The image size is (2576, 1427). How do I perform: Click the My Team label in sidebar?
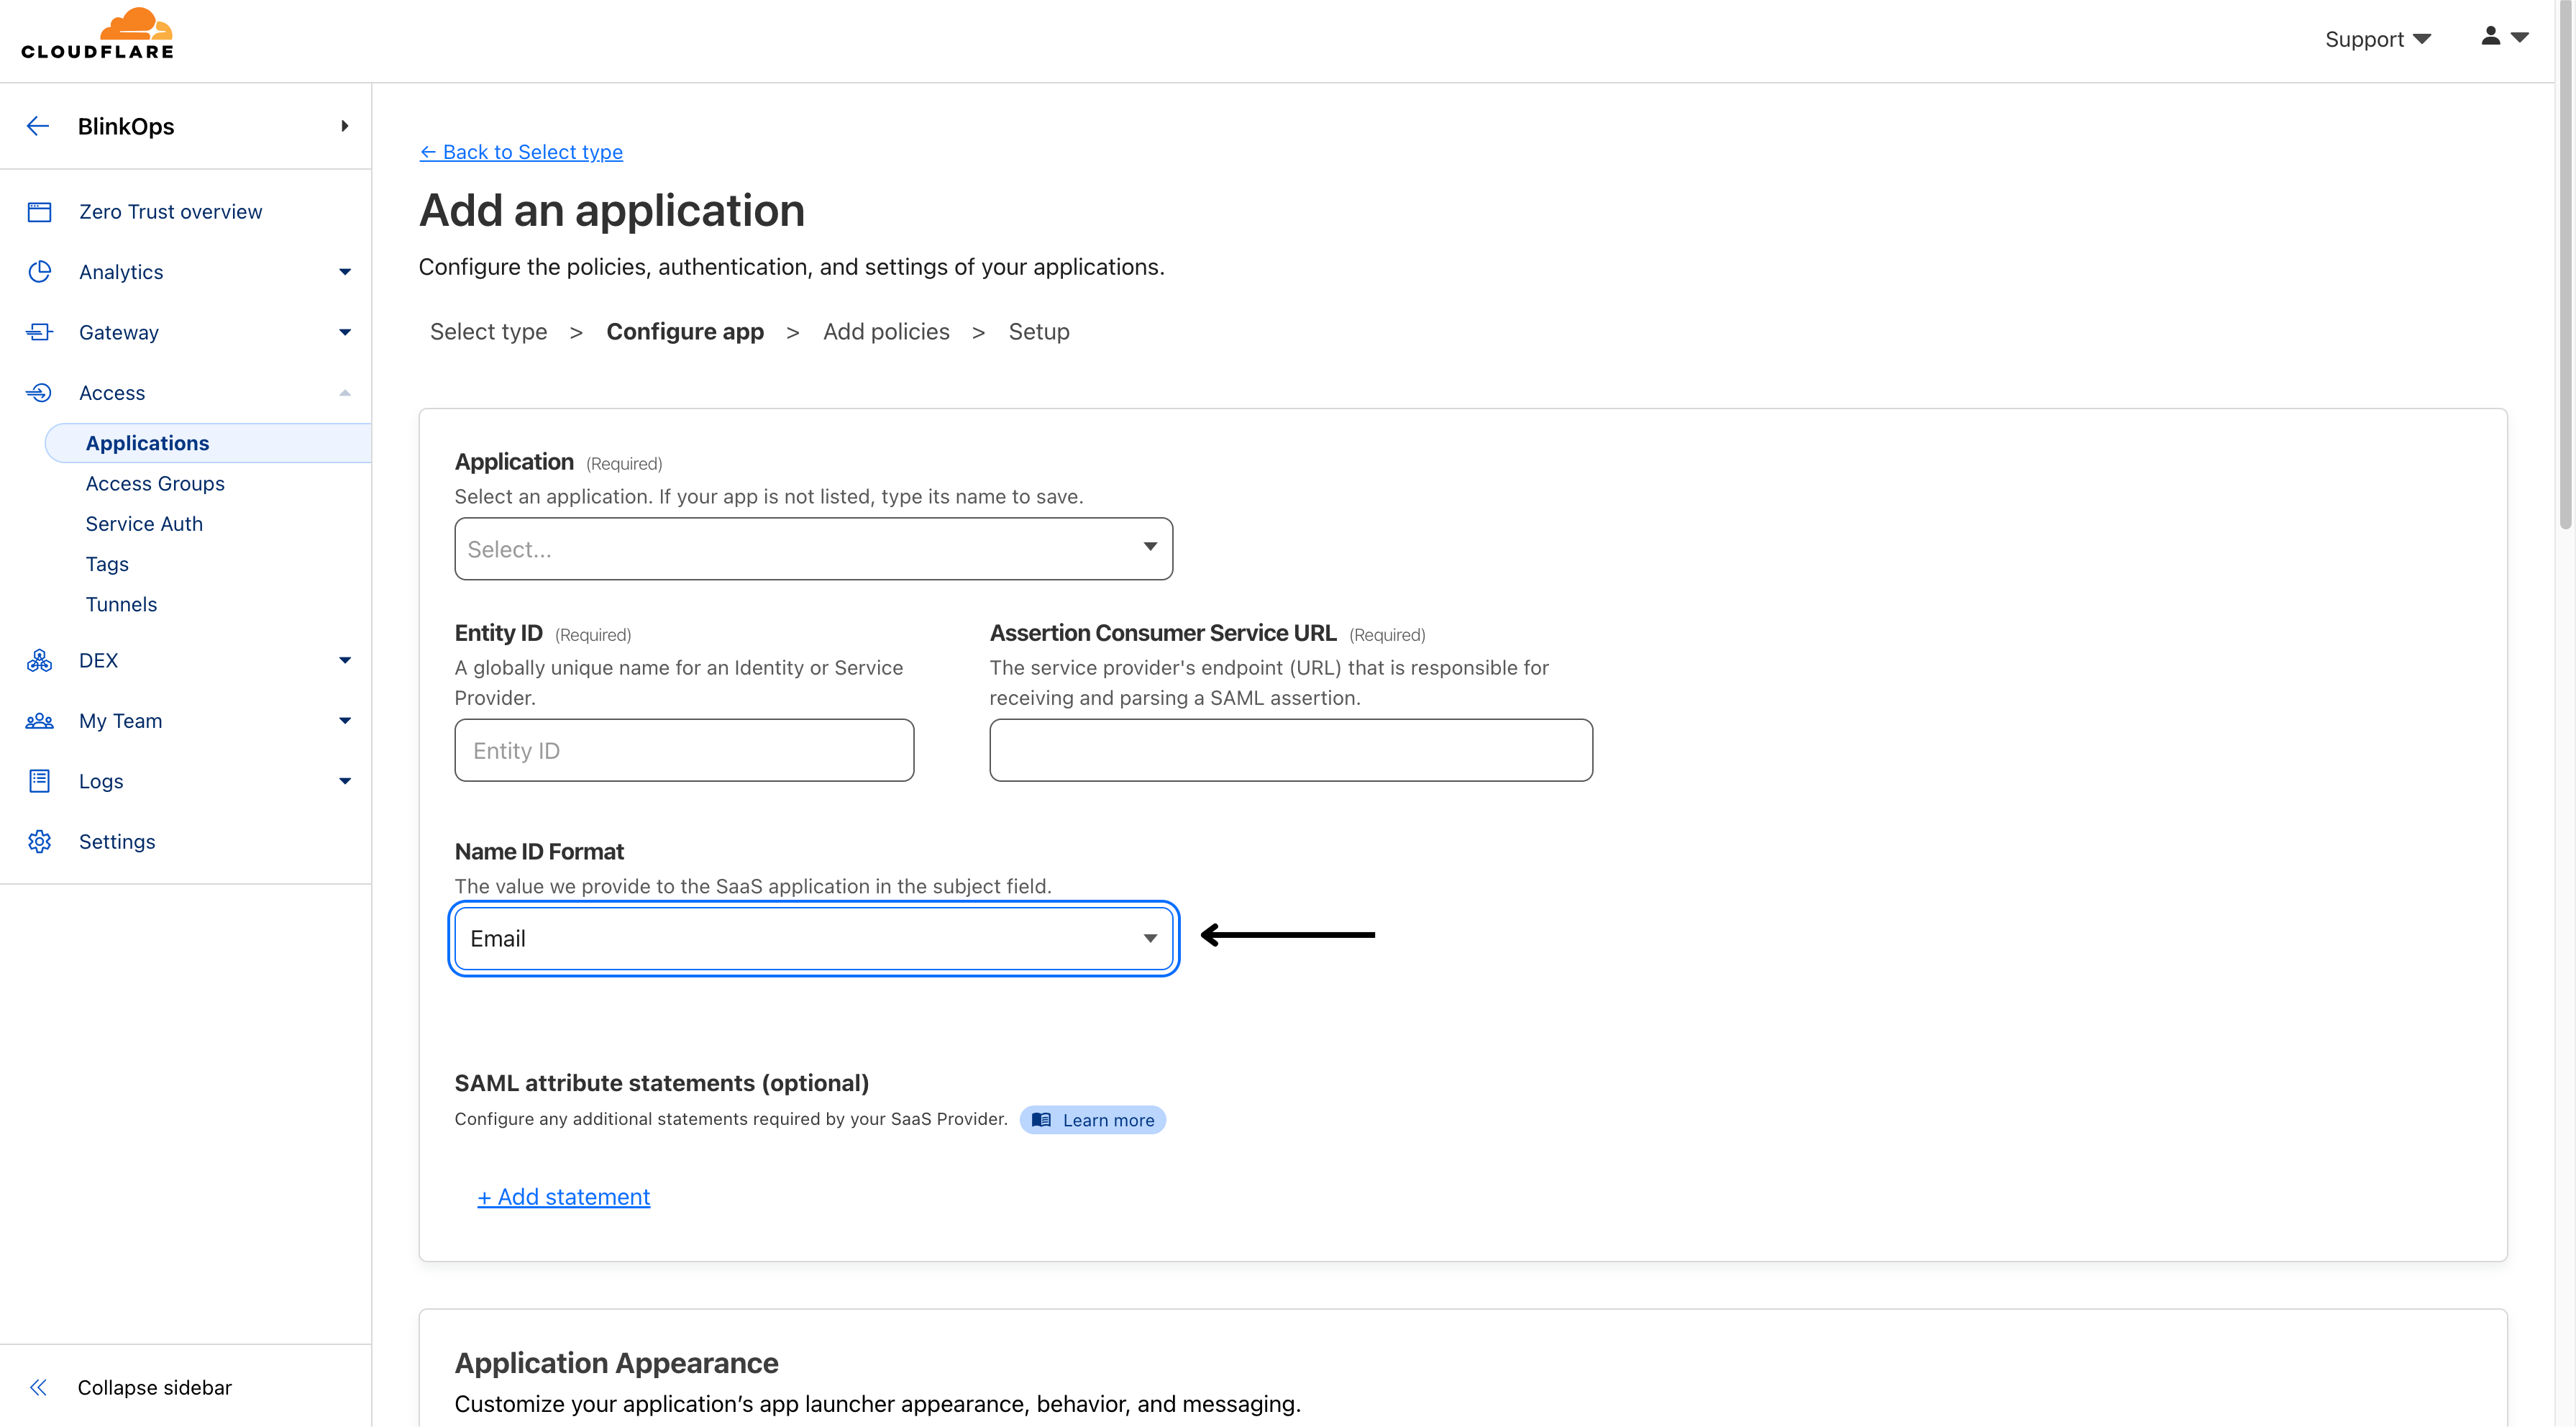tap(121, 721)
